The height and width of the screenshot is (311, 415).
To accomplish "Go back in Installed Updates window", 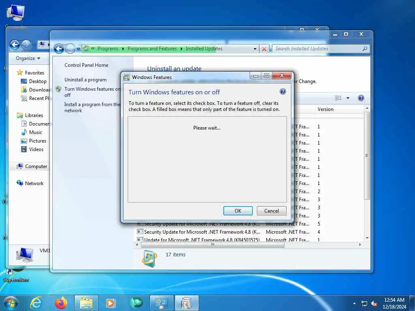I will pyautogui.click(x=59, y=49).
